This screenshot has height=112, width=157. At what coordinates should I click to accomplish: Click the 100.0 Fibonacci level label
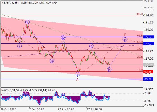[139, 14]
